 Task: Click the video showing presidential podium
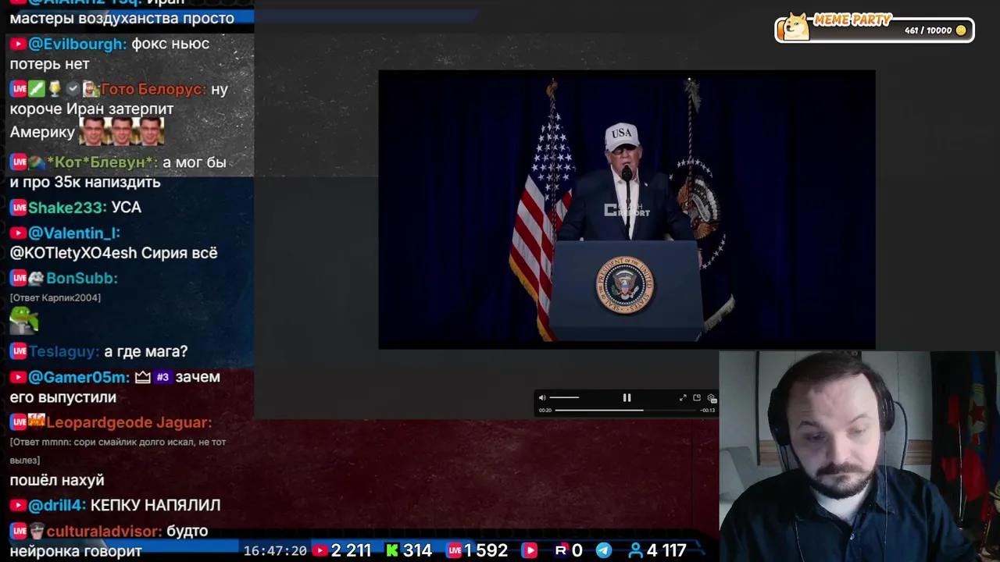[627, 209]
